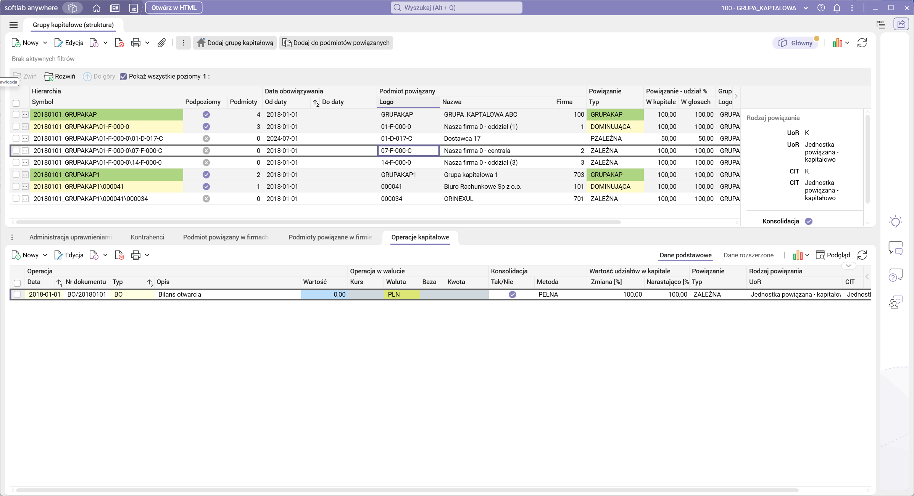Image resolution: width=914 pixels, height=496 pixels.
Task: Open the hamburger navigation menu
Action: tap(13, 25)
